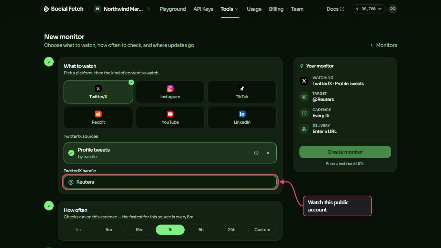Switch to the Usage section
This screenshot has width=441, height=248.
point(254,9)
